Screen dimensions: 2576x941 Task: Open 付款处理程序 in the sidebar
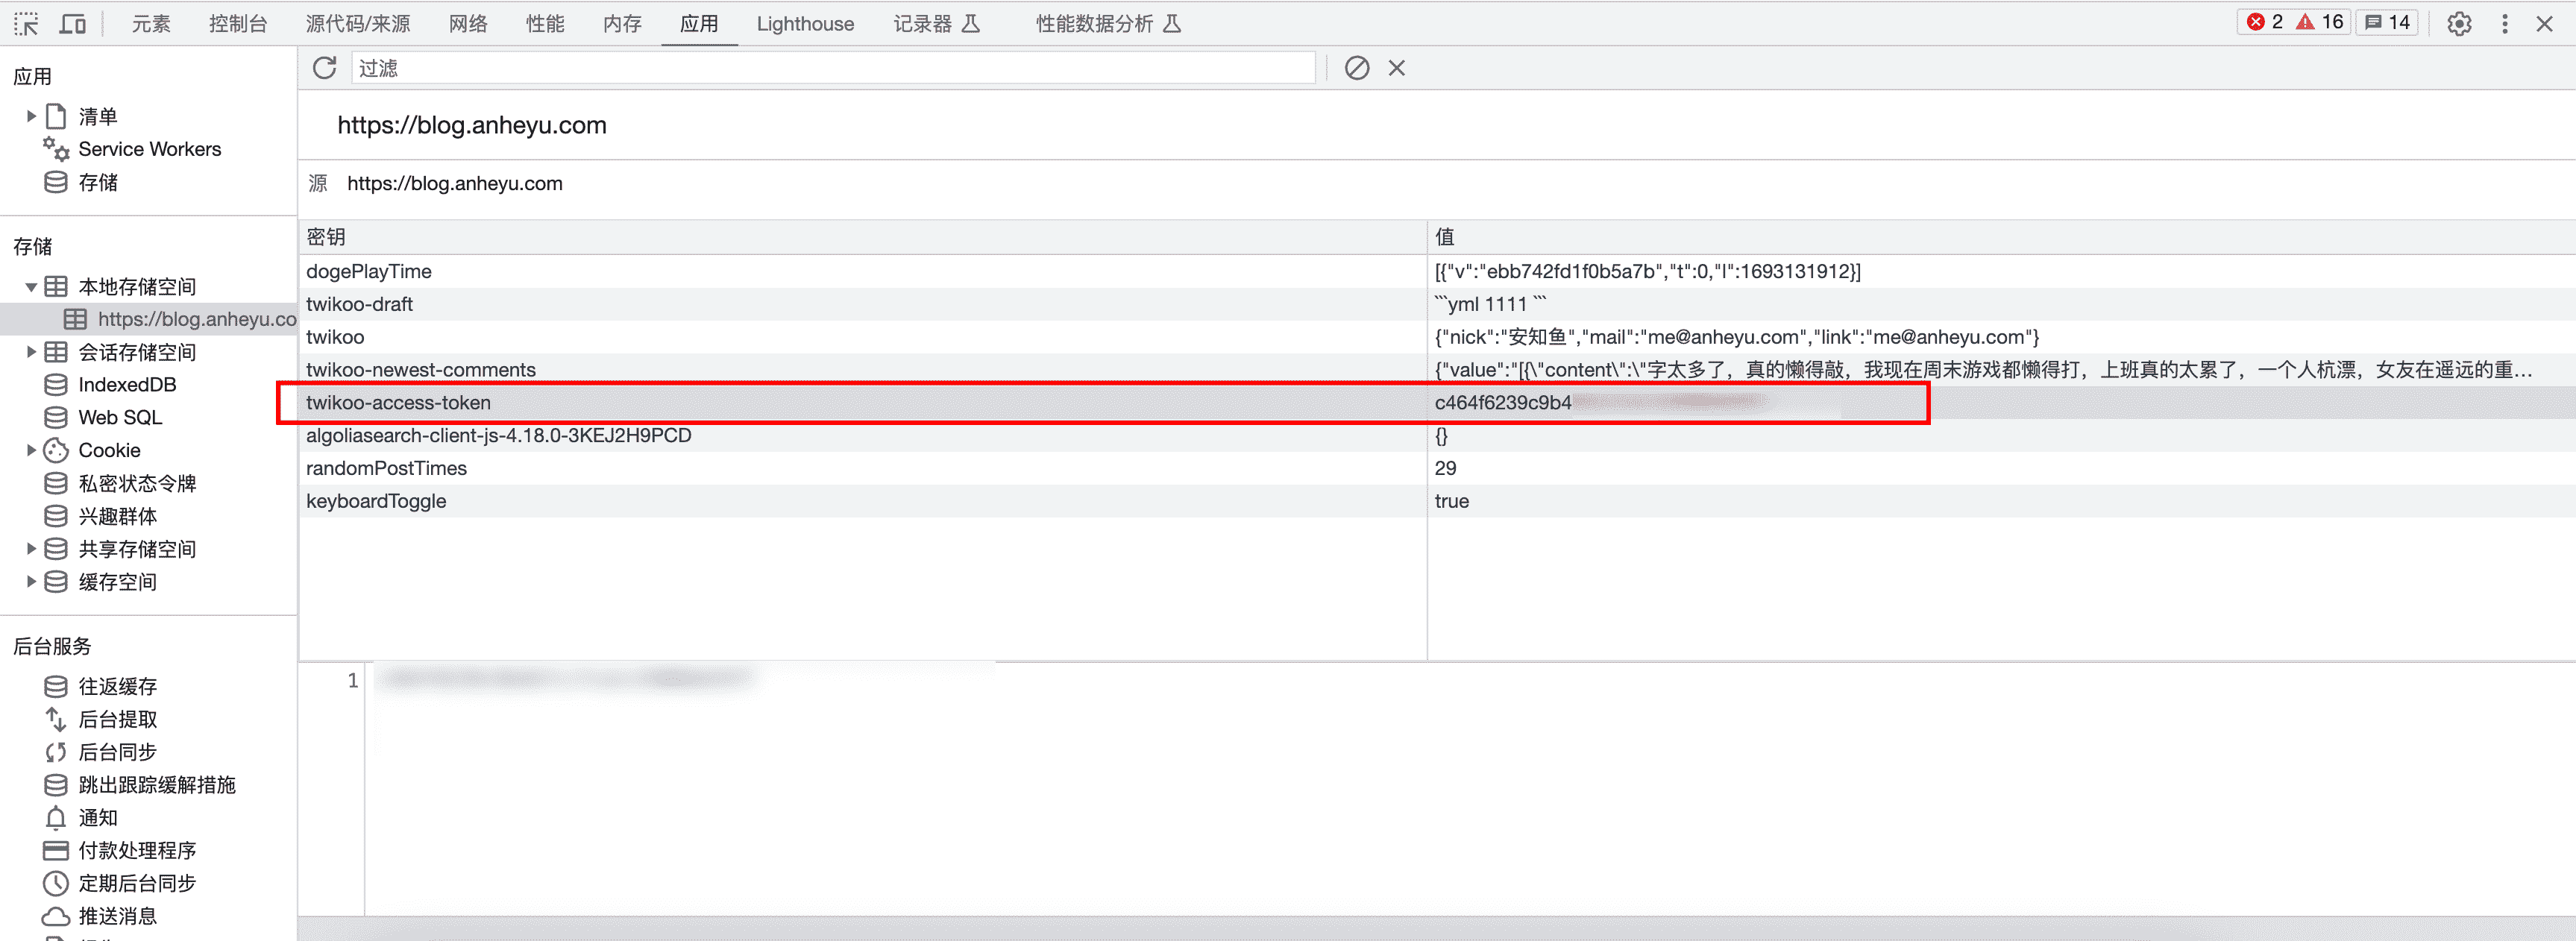(x=137, y=851)
